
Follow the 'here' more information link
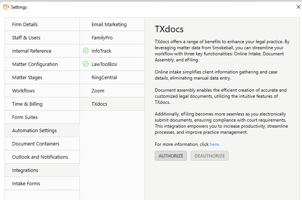click(215, 144)
